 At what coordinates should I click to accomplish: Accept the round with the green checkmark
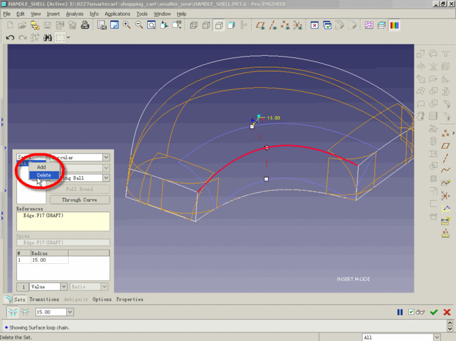pyautogui.click(x=434, y=312)
